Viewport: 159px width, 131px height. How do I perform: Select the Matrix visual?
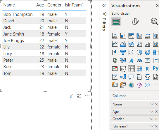pyautogui.click(x=139, y=69)
